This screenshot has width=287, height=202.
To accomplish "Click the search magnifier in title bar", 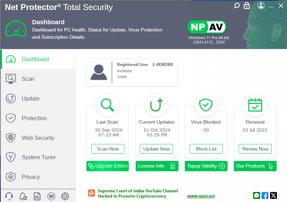I will (x=237, y=6).
